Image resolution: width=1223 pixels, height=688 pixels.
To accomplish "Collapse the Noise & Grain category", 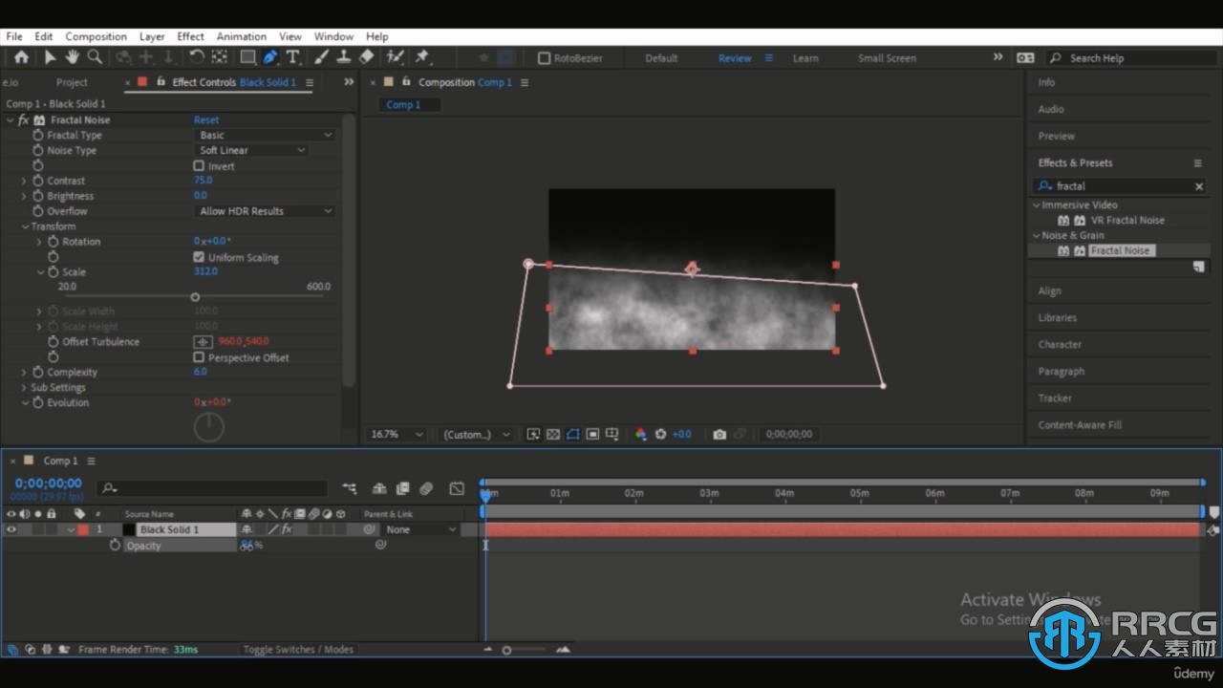I will [x=1037, y=235].
